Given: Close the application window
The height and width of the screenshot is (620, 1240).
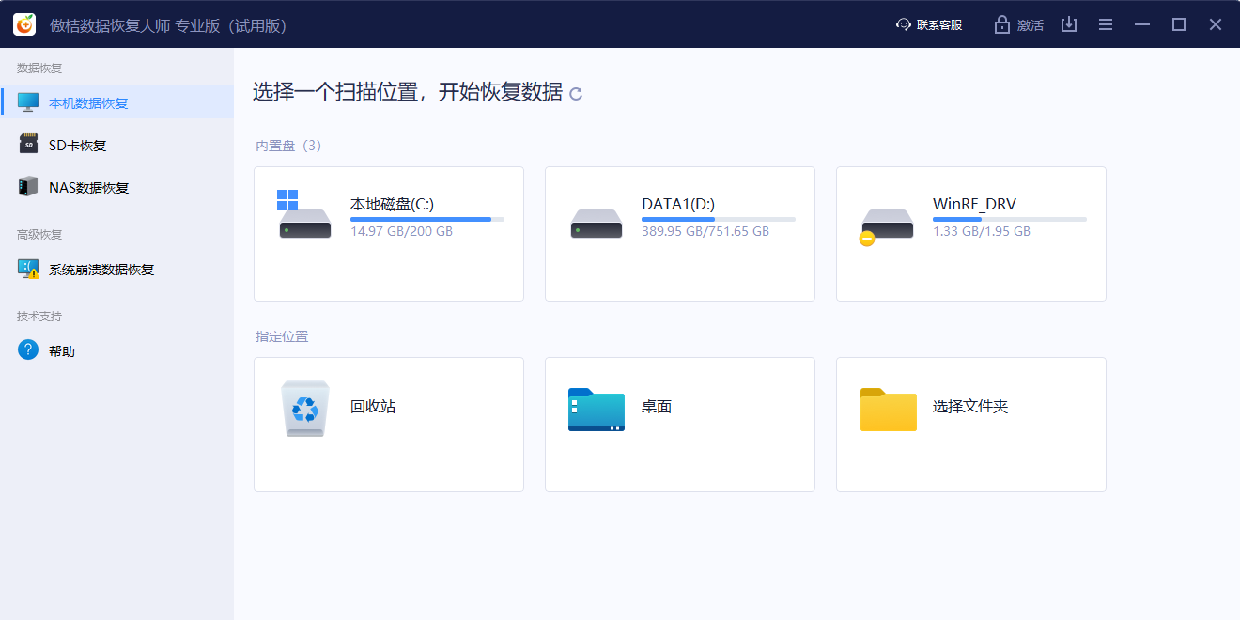Looking at the screenshot, I should click(x=1216, y=24).
